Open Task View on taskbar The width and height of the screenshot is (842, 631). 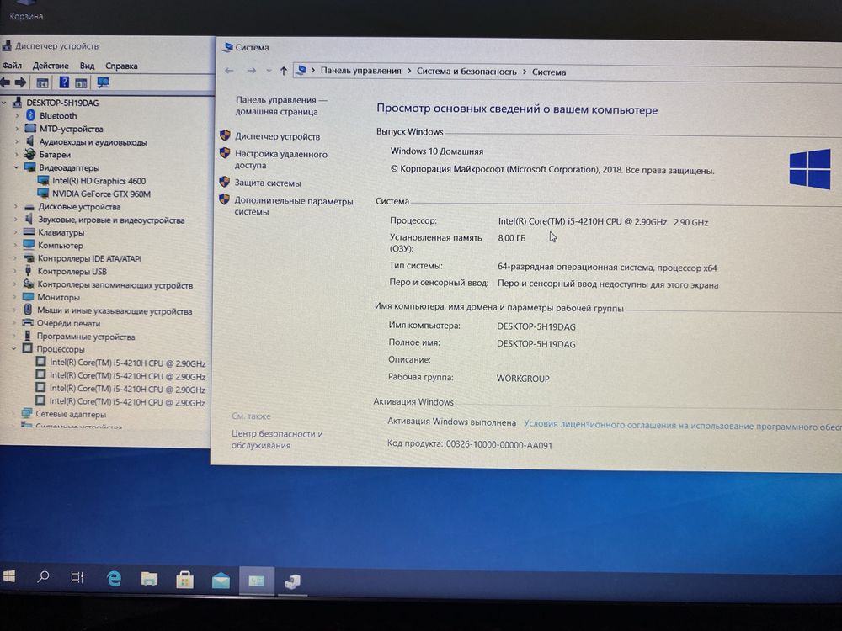pos(77,577)
